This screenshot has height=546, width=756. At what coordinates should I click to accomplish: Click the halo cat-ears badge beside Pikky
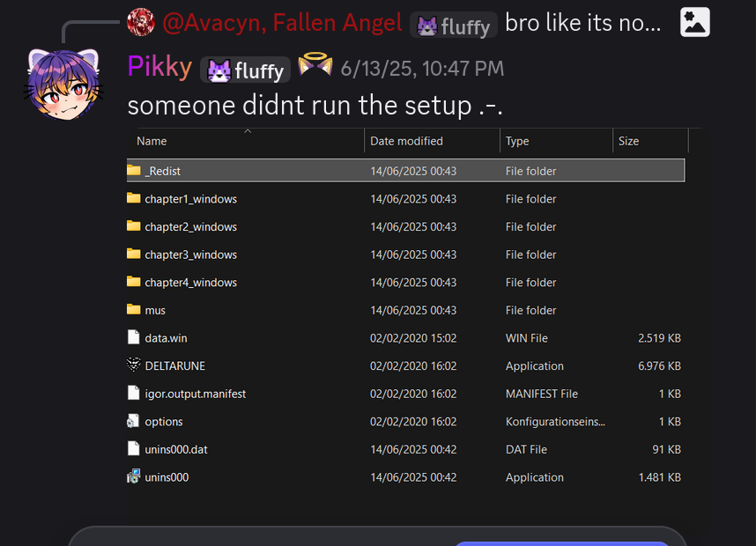(315, 66)
